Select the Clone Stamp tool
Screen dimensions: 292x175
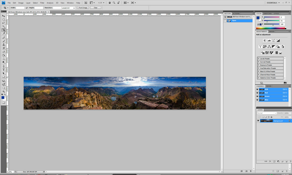coord(3,45)
